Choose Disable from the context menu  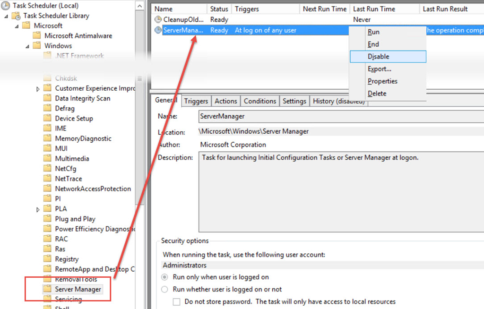379,57
